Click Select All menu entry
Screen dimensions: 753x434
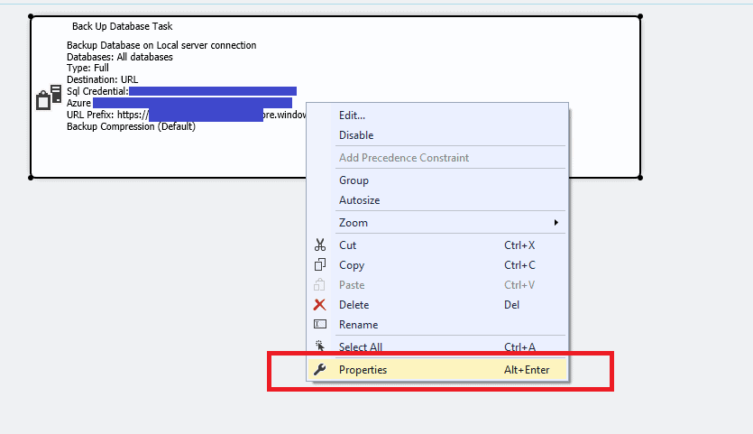[437, 347]
